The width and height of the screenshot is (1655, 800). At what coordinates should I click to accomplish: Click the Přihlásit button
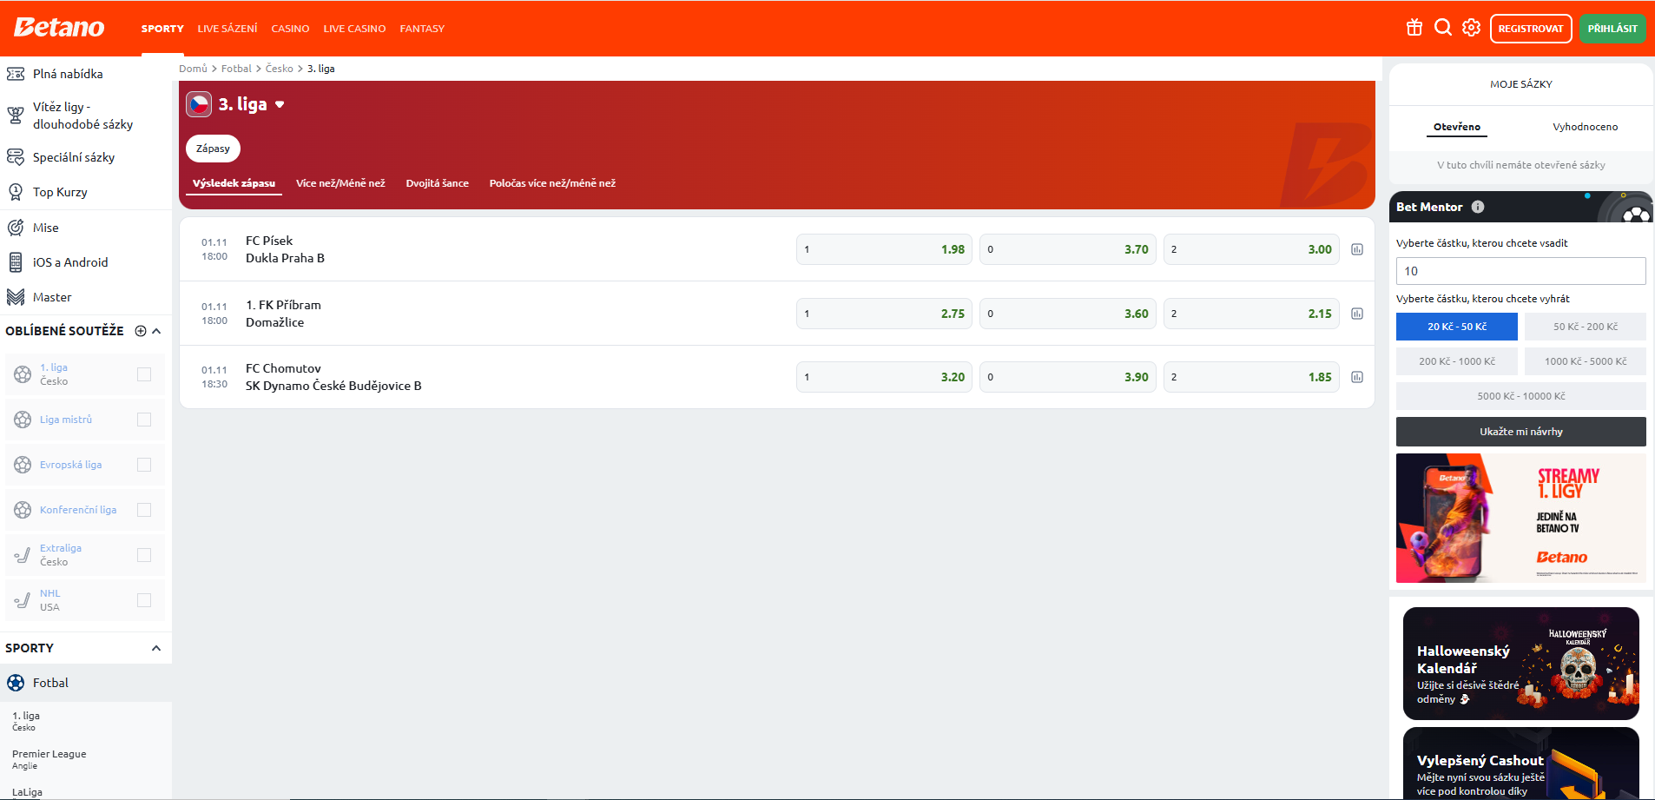[1612, 29]
